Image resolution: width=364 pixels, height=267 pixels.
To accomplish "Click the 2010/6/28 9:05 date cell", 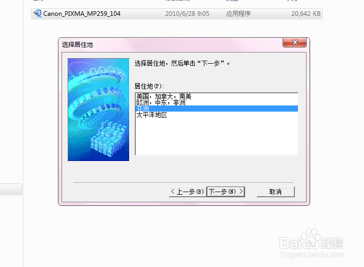I will [x=187, y=14].
